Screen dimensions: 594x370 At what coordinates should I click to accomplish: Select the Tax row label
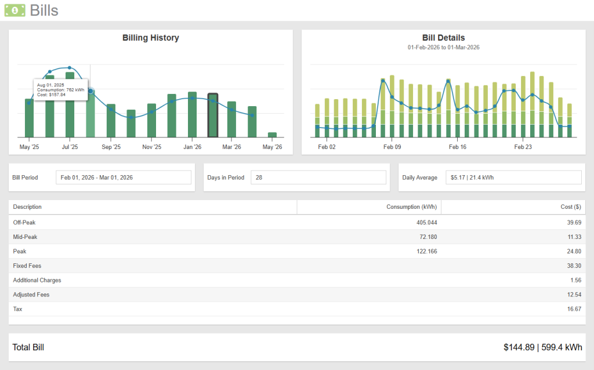point(17,309)
